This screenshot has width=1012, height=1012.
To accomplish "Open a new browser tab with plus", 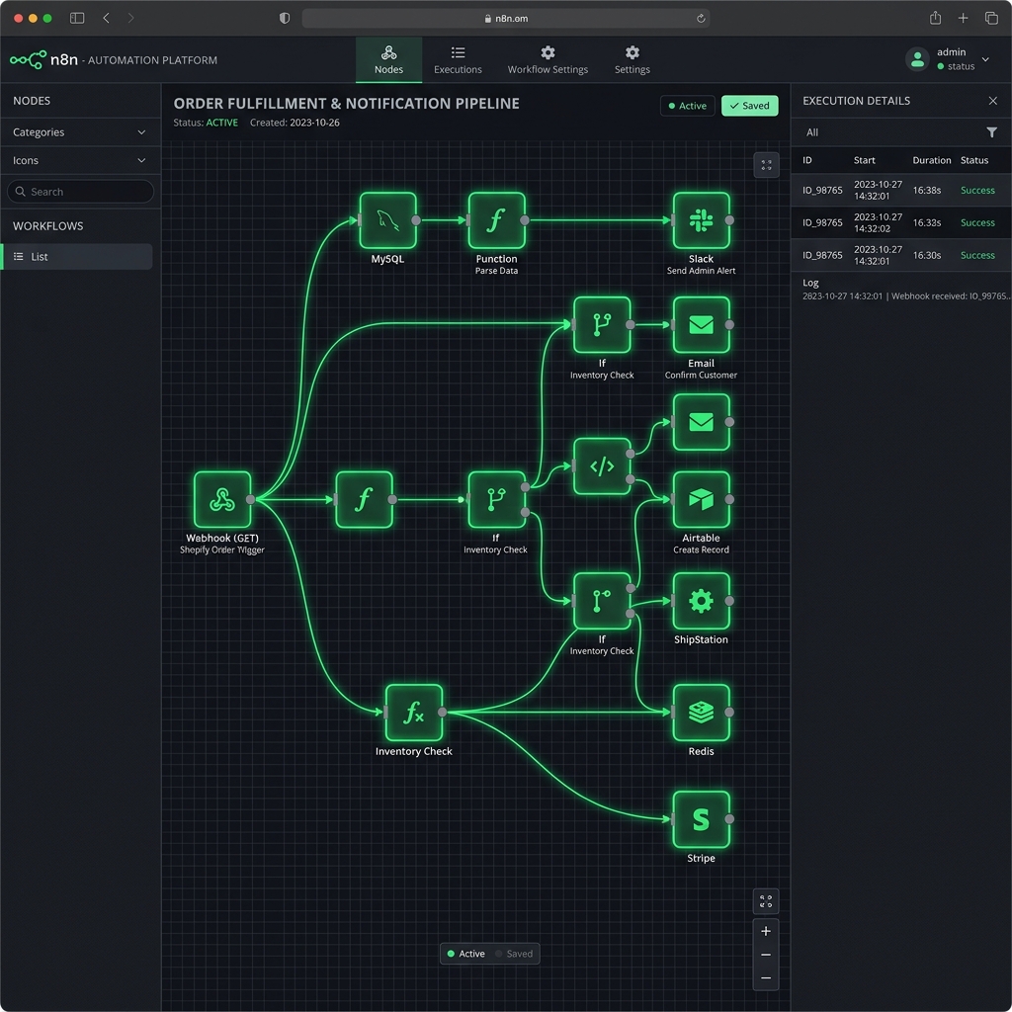I will pos(963,18).
